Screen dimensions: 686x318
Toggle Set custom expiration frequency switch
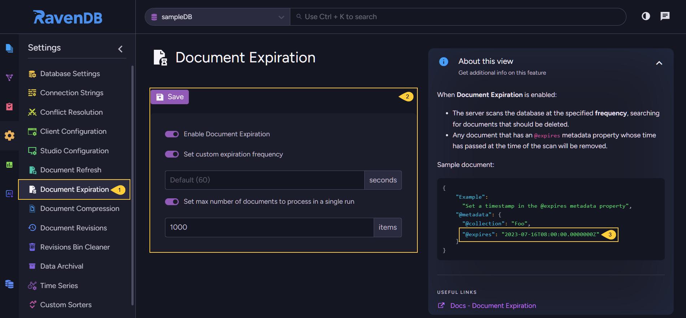pos(172,154)
